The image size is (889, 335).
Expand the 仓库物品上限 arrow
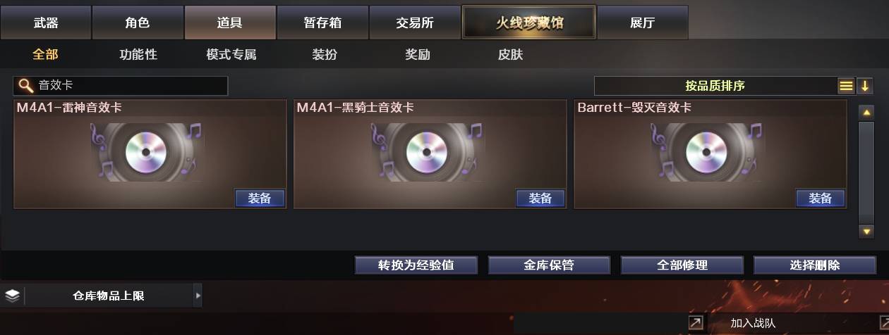tap(198, 296)
